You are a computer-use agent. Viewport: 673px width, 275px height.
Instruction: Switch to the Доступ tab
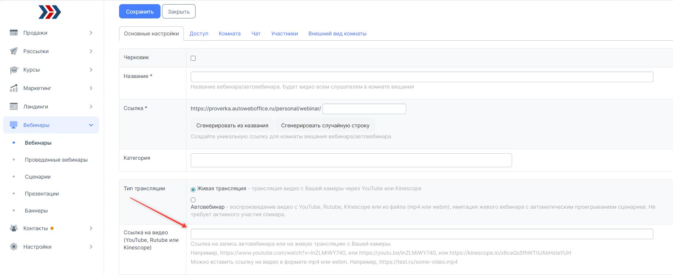[199, 34]
